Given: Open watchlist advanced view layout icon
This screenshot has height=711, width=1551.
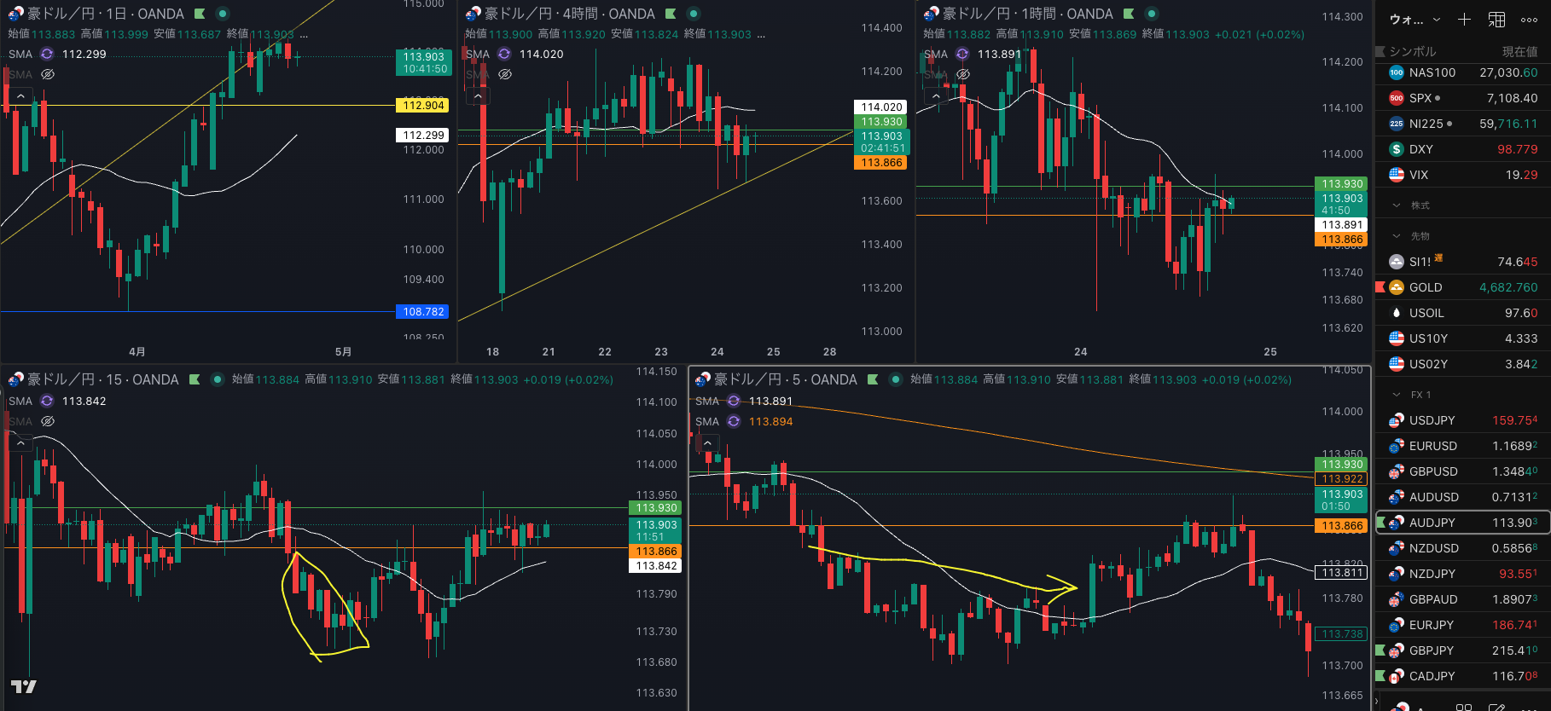Looking at the screenshot, I should [1496, 20].
